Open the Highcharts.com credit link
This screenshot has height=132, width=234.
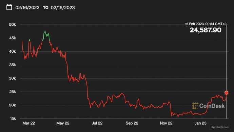(219, 127)
